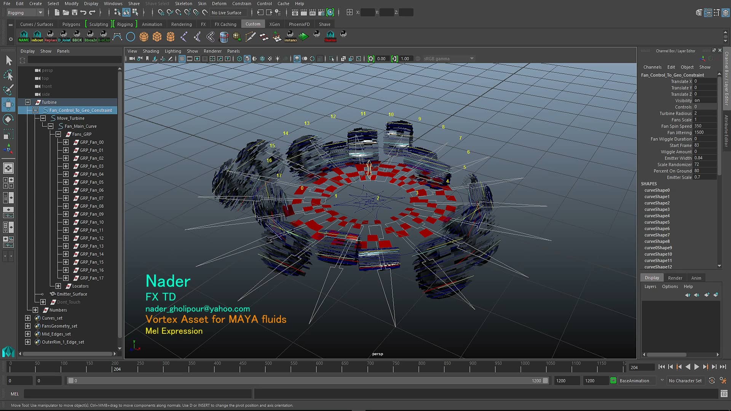Enable the grid display icon in the viewport
Viewport: 731px width, 411px height.
coord(182,59)
